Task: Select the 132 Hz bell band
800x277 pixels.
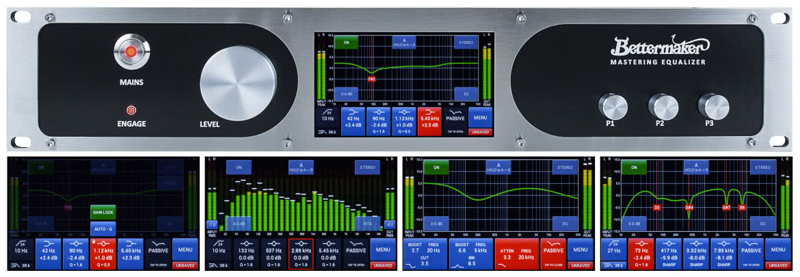Action: (x=246, y=254)
